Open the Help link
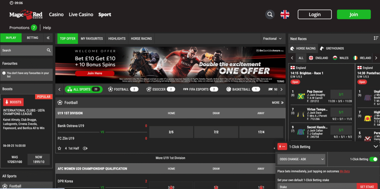 [47, 28]
